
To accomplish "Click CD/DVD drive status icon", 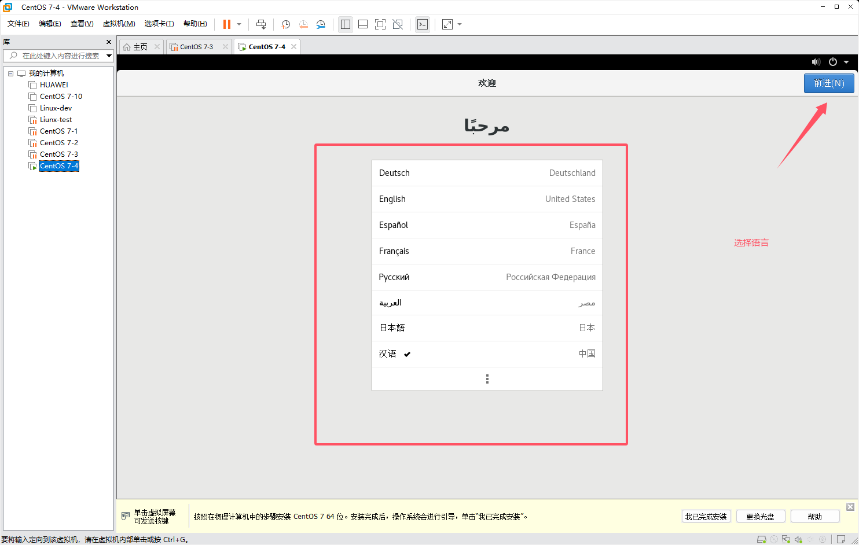I will (x=774, y=539).
